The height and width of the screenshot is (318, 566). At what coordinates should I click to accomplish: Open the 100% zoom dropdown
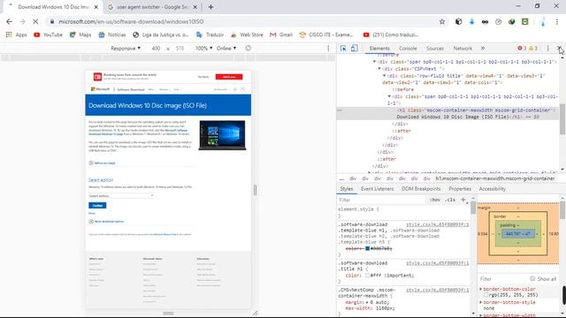[204, 49]
